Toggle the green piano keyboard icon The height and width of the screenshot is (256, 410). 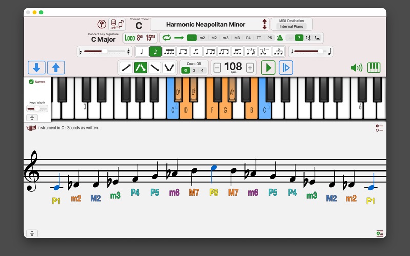click(x=374, y=68)
